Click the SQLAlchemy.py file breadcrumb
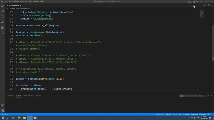 click(x=23, y=8)
